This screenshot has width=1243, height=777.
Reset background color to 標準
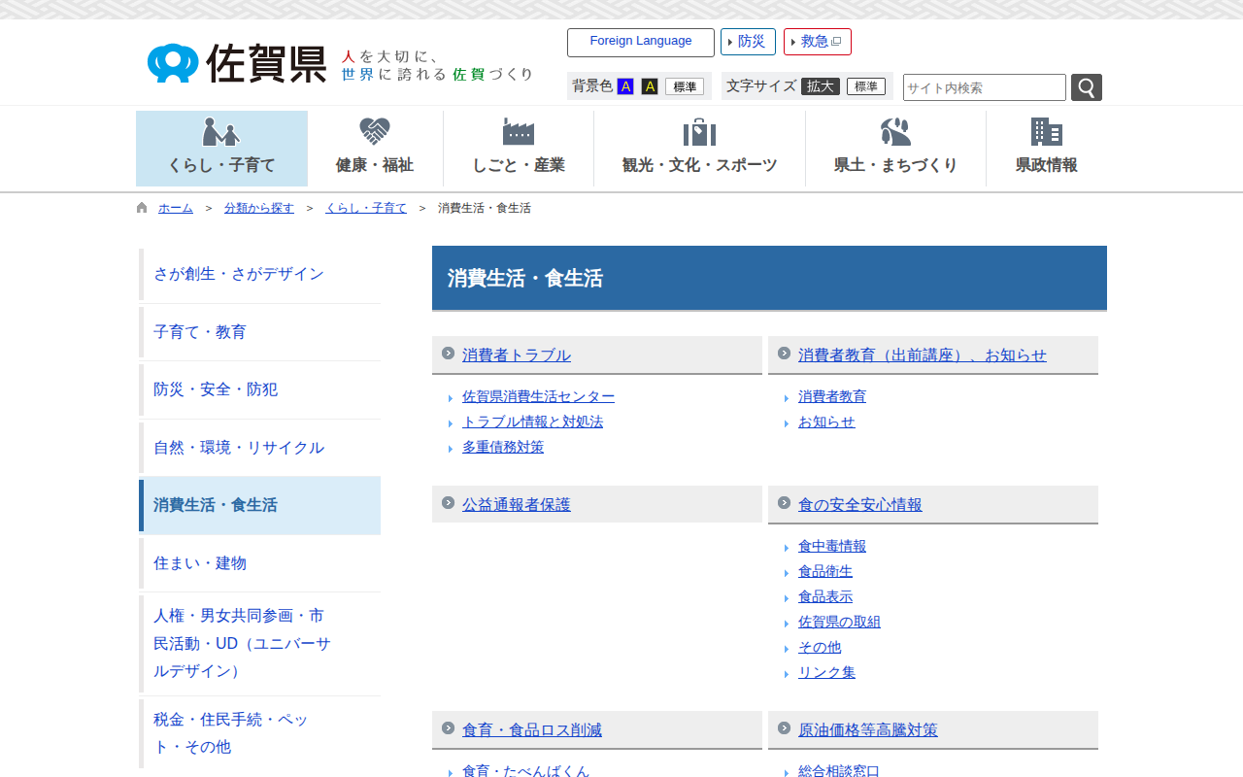coord(685,86)
